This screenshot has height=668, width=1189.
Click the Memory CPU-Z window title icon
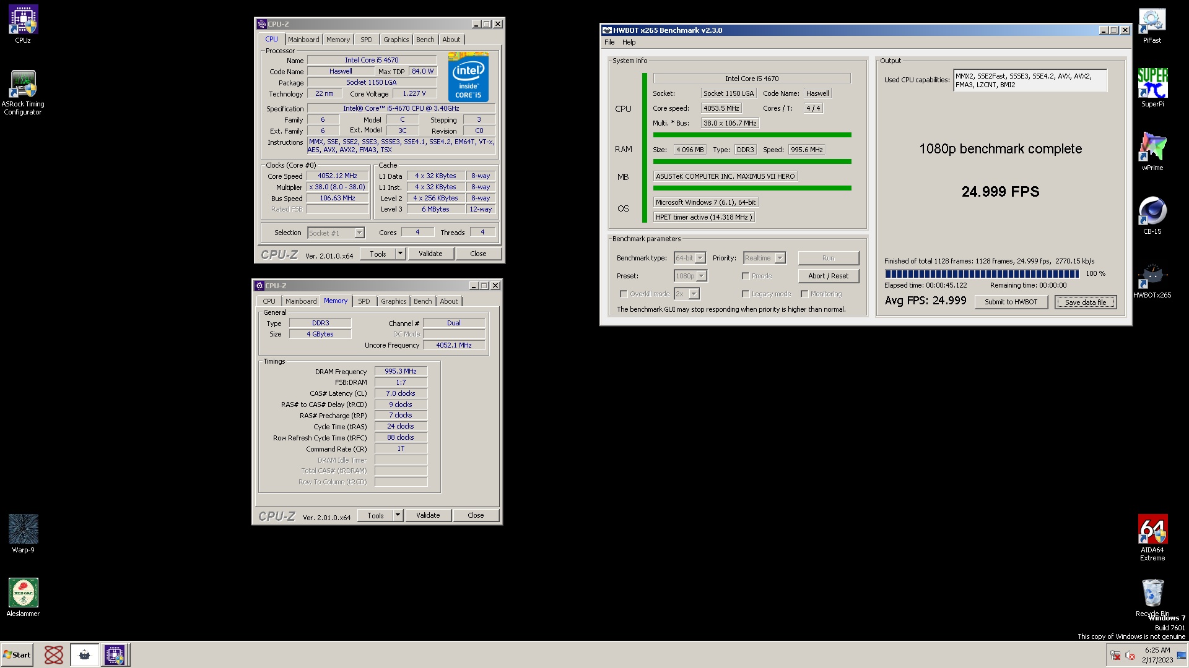coord(259,286)
